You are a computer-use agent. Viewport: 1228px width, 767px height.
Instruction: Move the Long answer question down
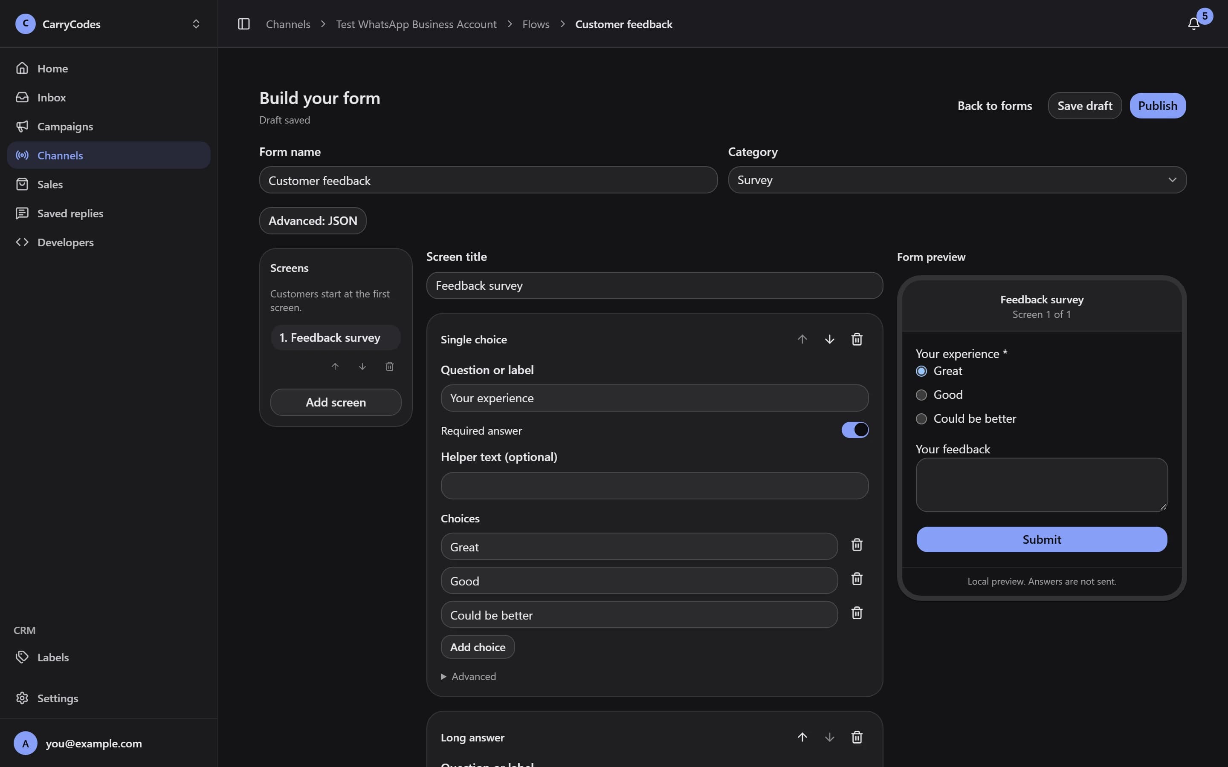point(829,737)
